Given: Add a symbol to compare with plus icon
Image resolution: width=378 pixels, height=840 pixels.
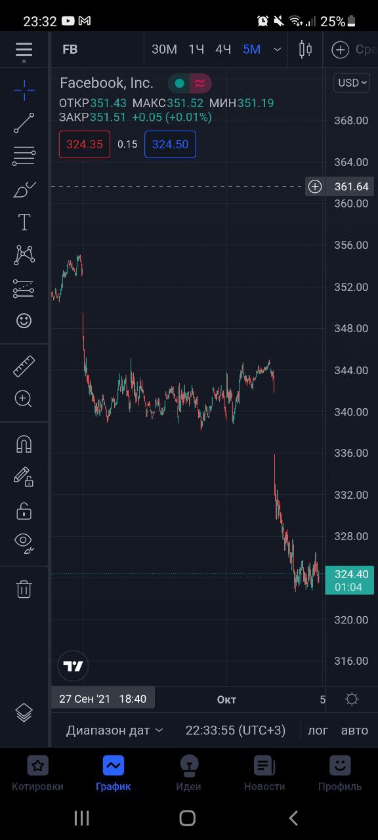Looking at the screenshot, I should click(340, 49).
